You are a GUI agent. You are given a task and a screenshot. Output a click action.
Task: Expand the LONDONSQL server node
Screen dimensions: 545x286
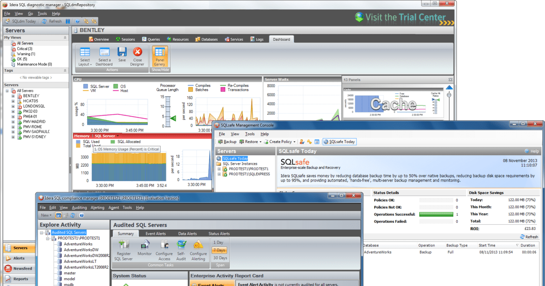(14, 106)
